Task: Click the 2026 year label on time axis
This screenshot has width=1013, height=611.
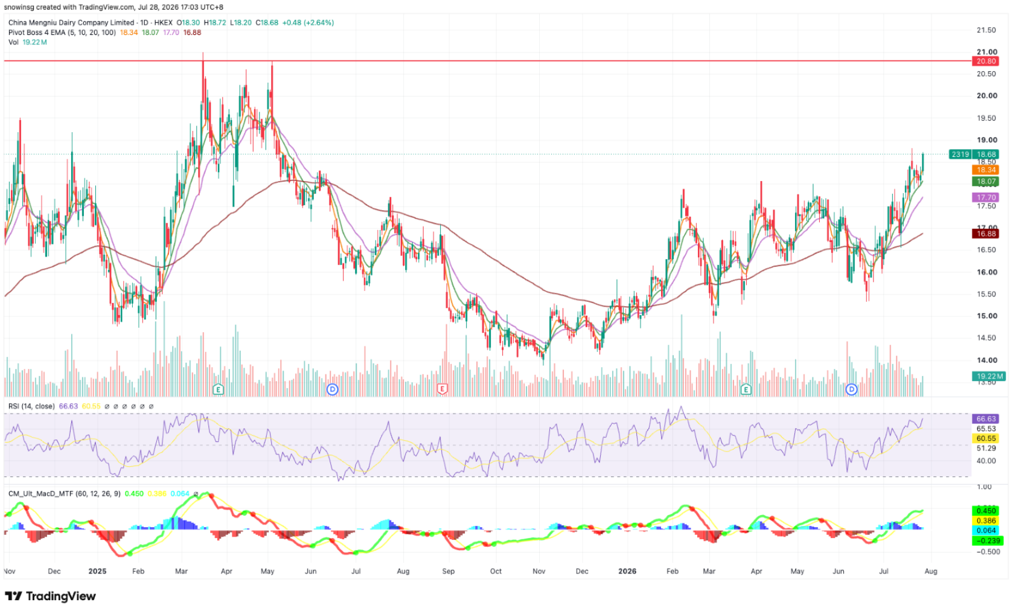Action: click(x=627, y=571)
